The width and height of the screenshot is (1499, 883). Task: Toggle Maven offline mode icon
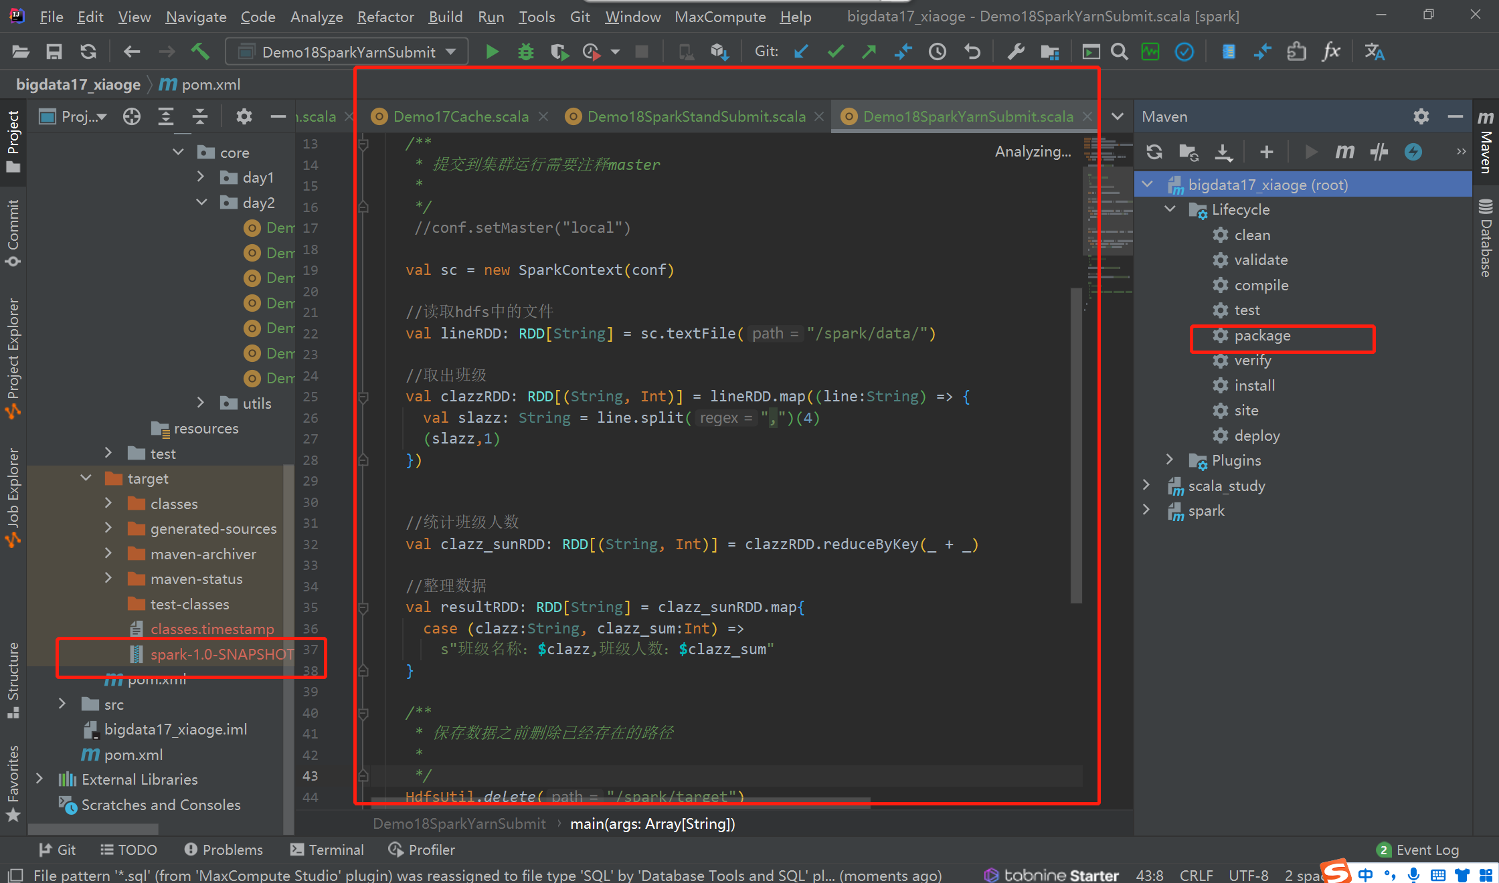[x=1379, y=152]
